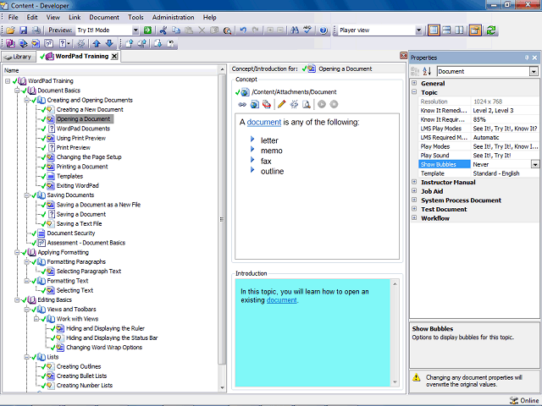Switch to the Library tab
542x406 pixels.
(19, 57)
